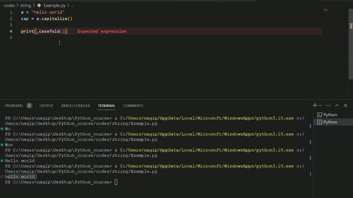Click the breadcrumb ellipsis symbol item
The image size is (353, 198).
[72, 6]
